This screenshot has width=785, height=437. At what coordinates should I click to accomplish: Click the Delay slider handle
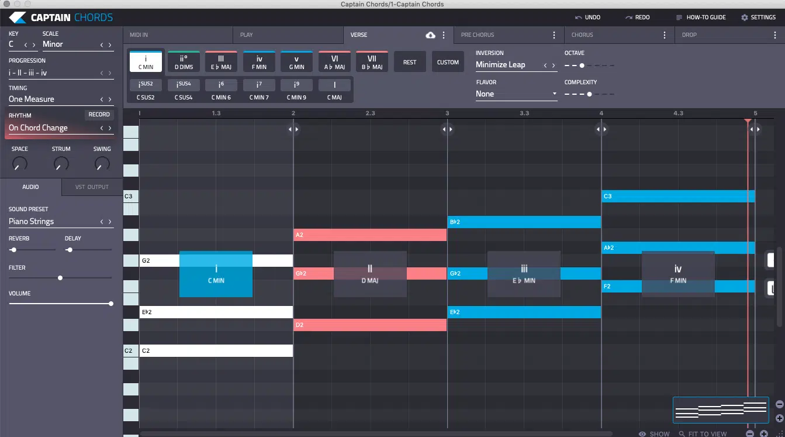[x=70, y=250]
